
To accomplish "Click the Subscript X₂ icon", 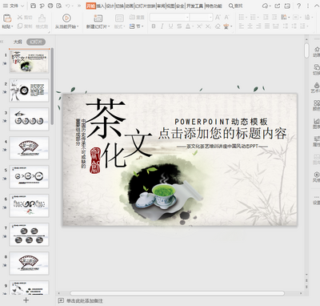I will click(x=208, y=26).
